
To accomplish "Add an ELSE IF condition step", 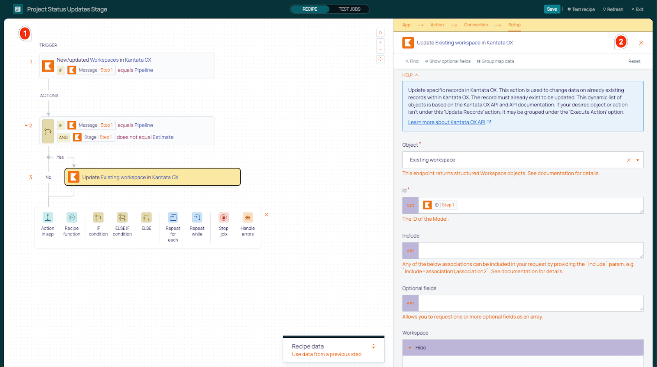I will 122,217.
